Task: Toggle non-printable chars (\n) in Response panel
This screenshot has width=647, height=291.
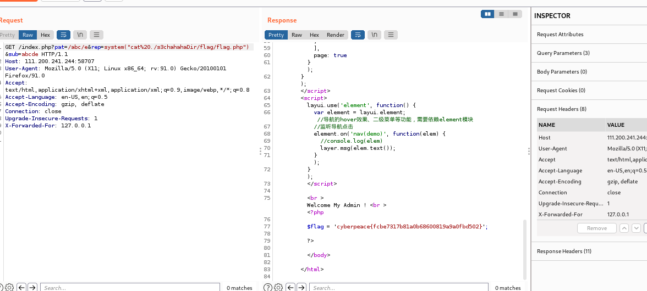Action: click(374, 35)
